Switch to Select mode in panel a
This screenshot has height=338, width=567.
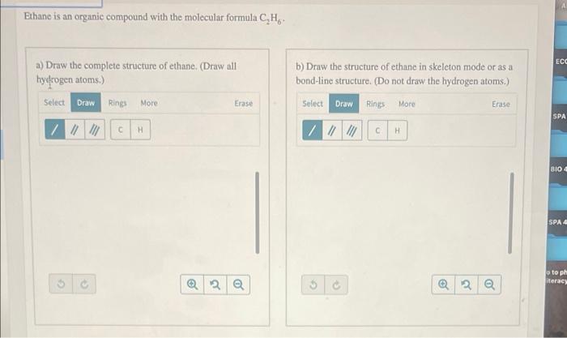click(54, 102)
